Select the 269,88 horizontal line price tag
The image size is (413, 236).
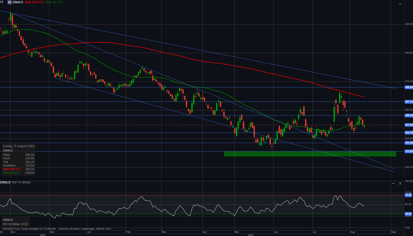tap(409, 87)
